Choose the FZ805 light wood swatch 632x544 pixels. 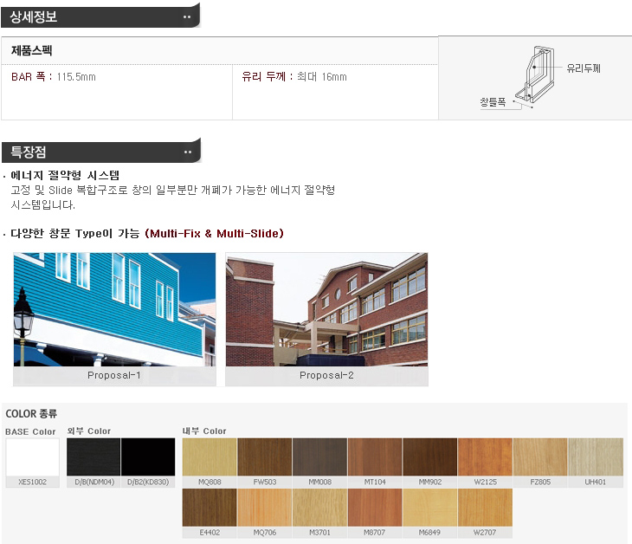(x=540, y=457)
